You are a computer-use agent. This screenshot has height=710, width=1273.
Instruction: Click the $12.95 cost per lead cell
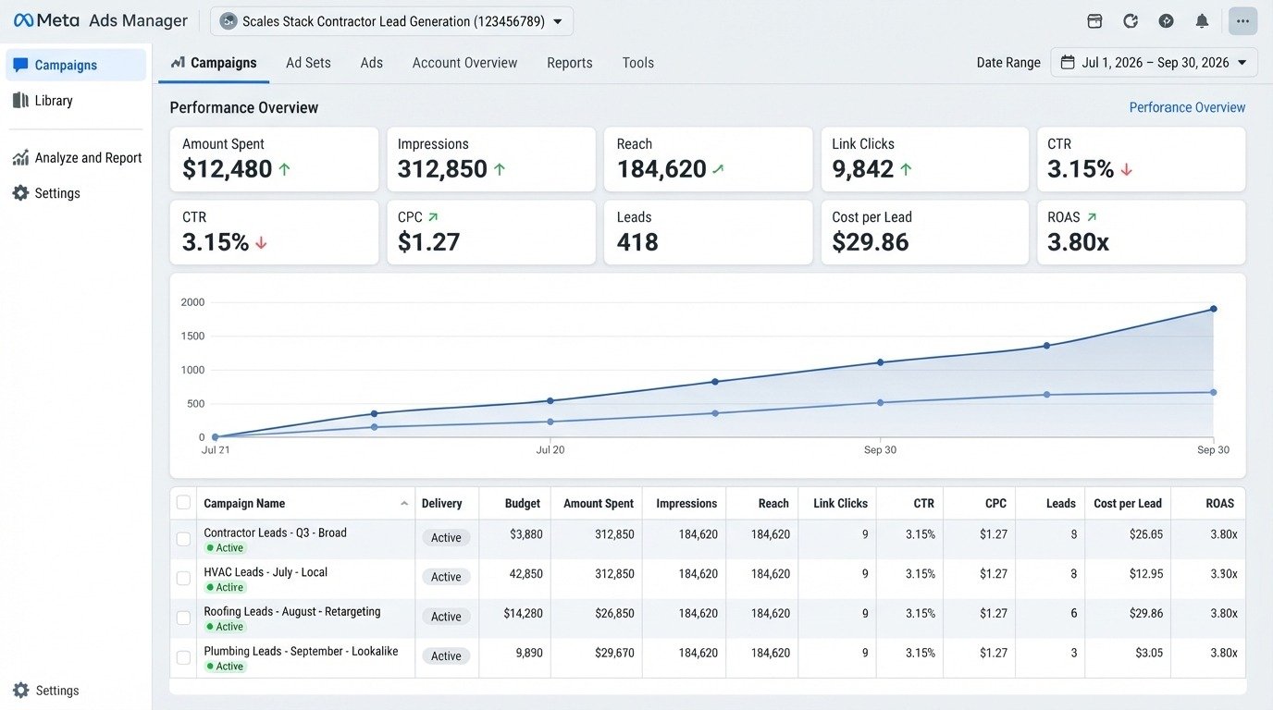point(1146,574)
